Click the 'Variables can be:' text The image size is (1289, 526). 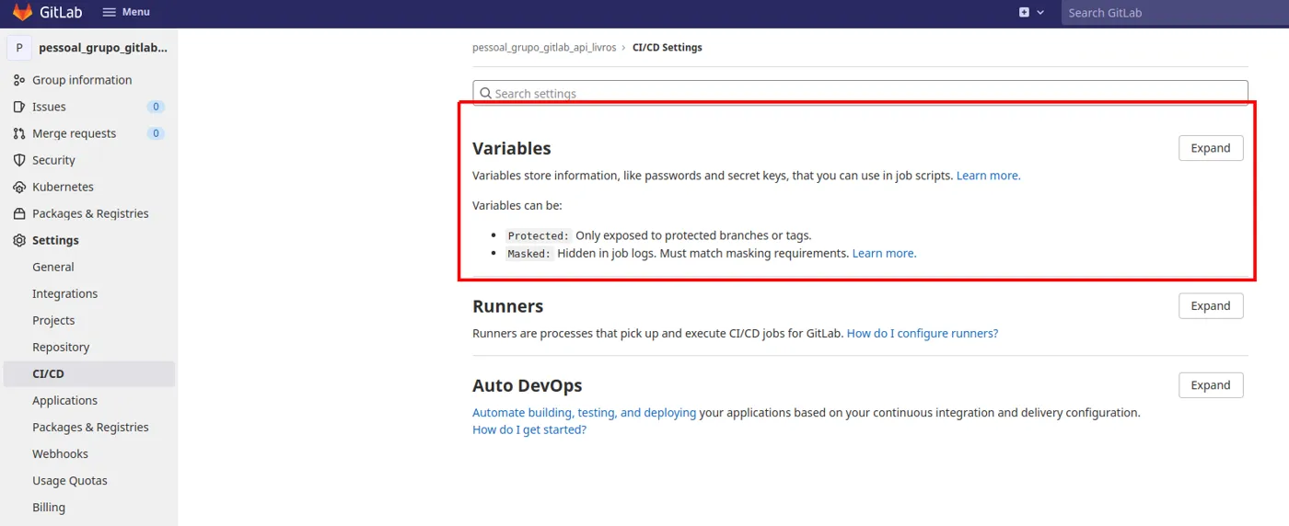(517, 205)
